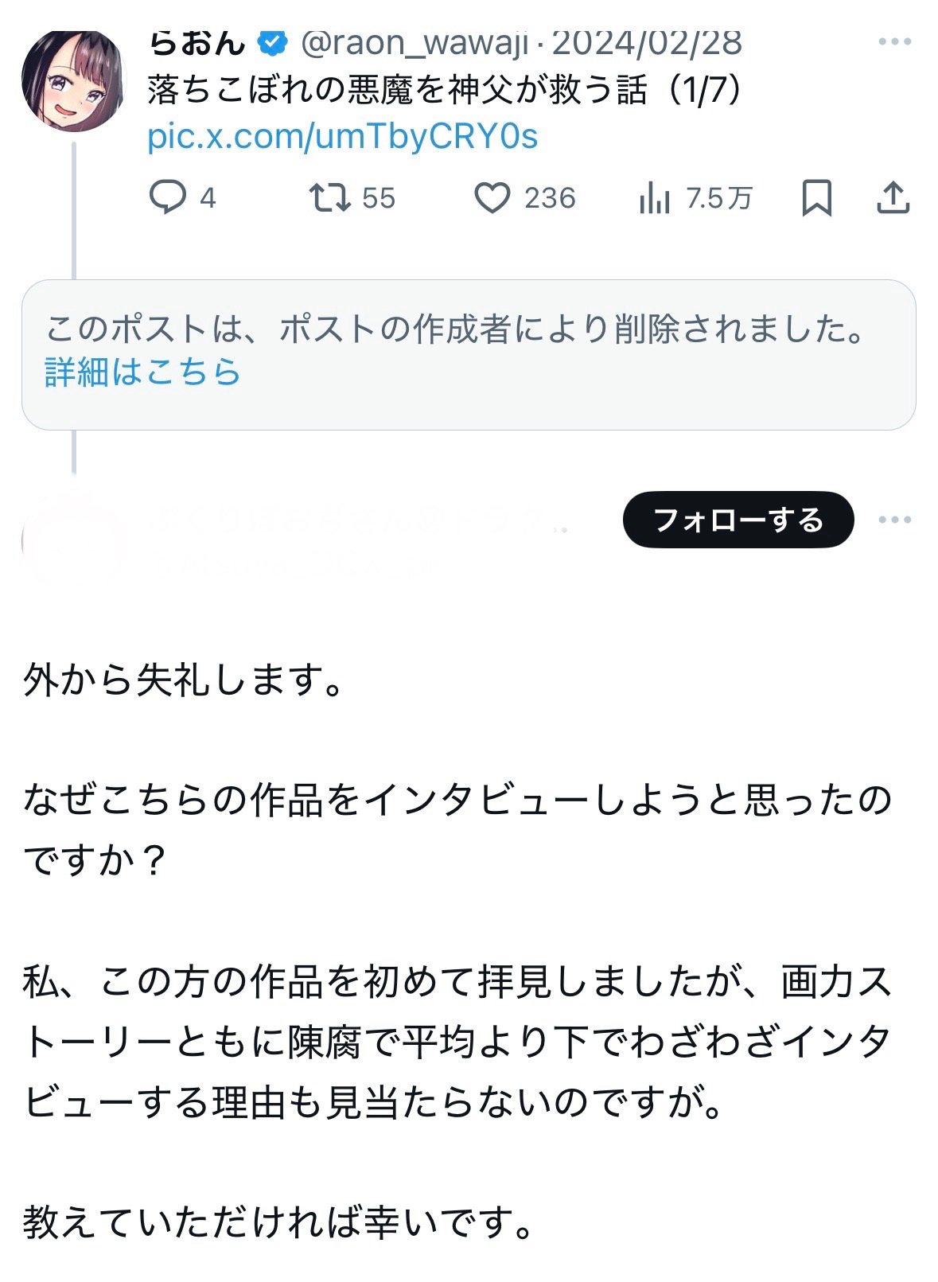Image resolution: width=938 pixels, height=1282 pixels.
Task: Open らおん's profile avatar
Action: coord(73,80)
